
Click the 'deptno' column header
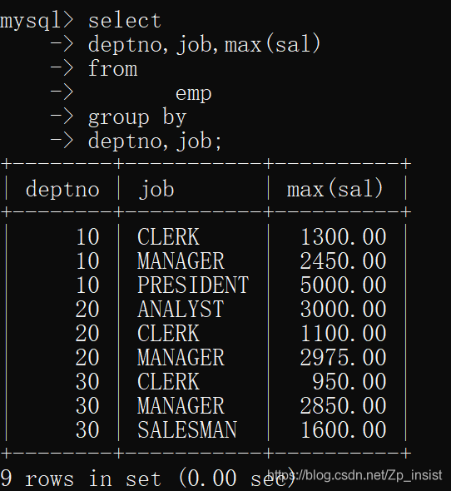[62, 190]
